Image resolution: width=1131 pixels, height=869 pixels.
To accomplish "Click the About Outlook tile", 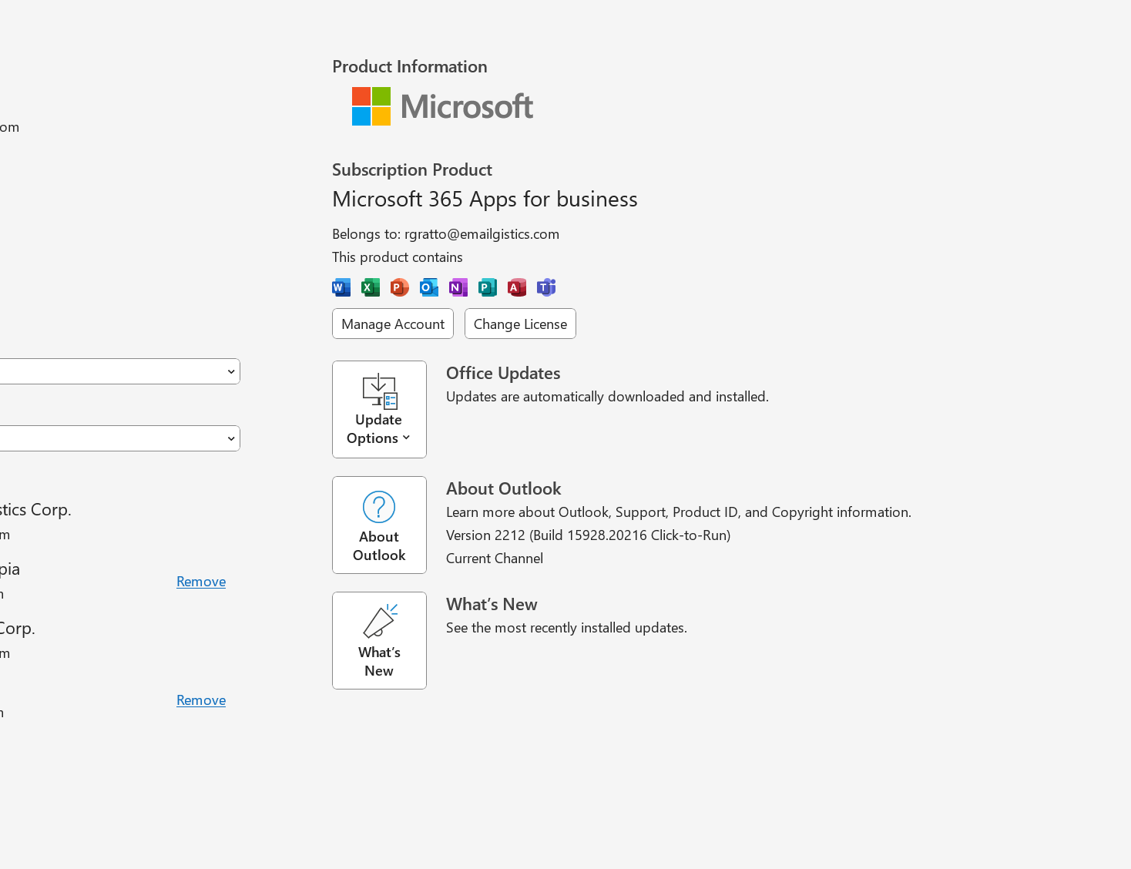I will click(x=378, y=525).
